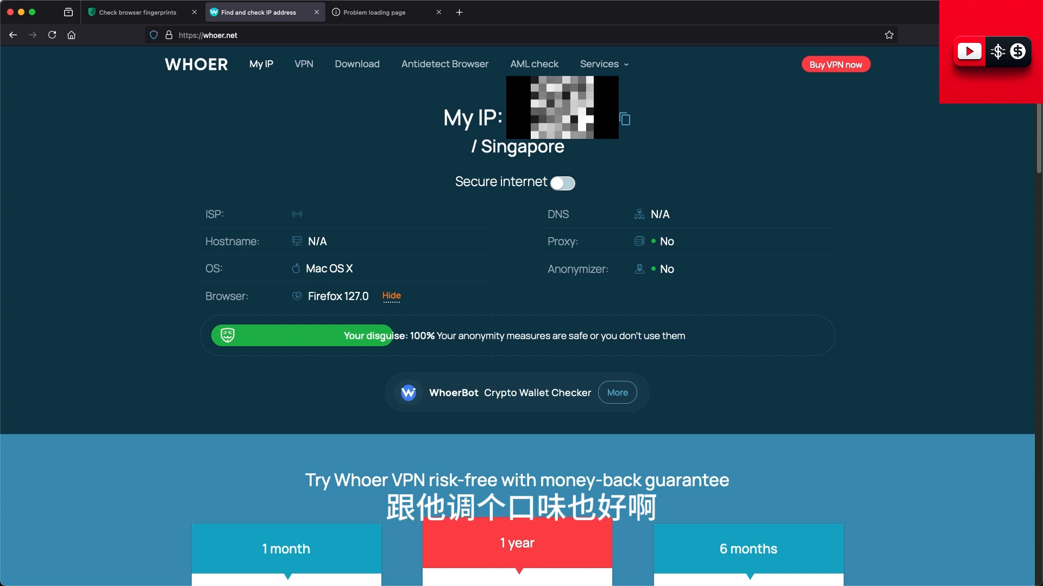1043x586 pixels.
Task: Click the YouTube play logo overlay
Action: coord(969,51)
